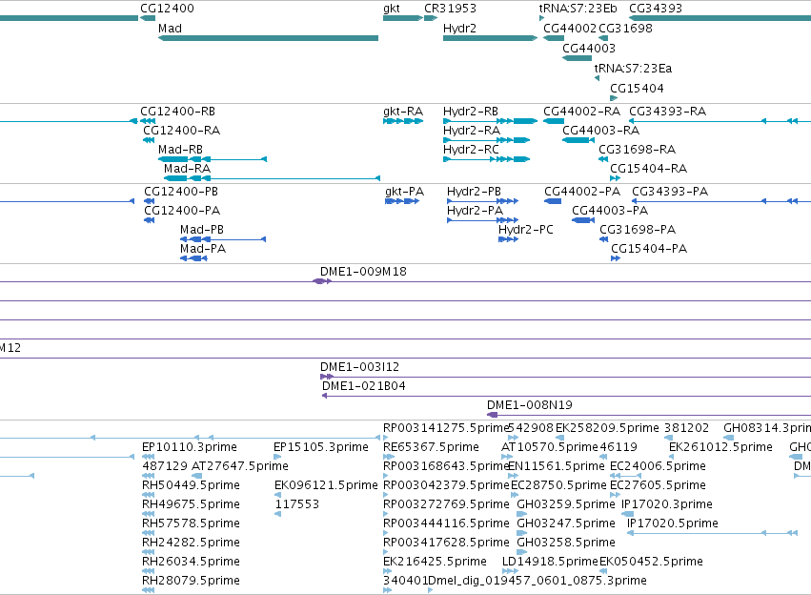Open the IP17020.3prime EST

(627, 514)
